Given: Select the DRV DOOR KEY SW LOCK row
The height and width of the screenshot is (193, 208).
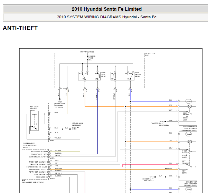Looking at the screenshot, I should (38, 170).
